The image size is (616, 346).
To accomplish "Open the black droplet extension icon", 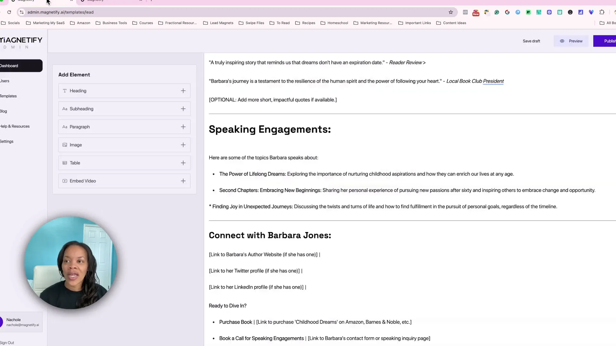I will pyautogui.click(x=570, y=12).
